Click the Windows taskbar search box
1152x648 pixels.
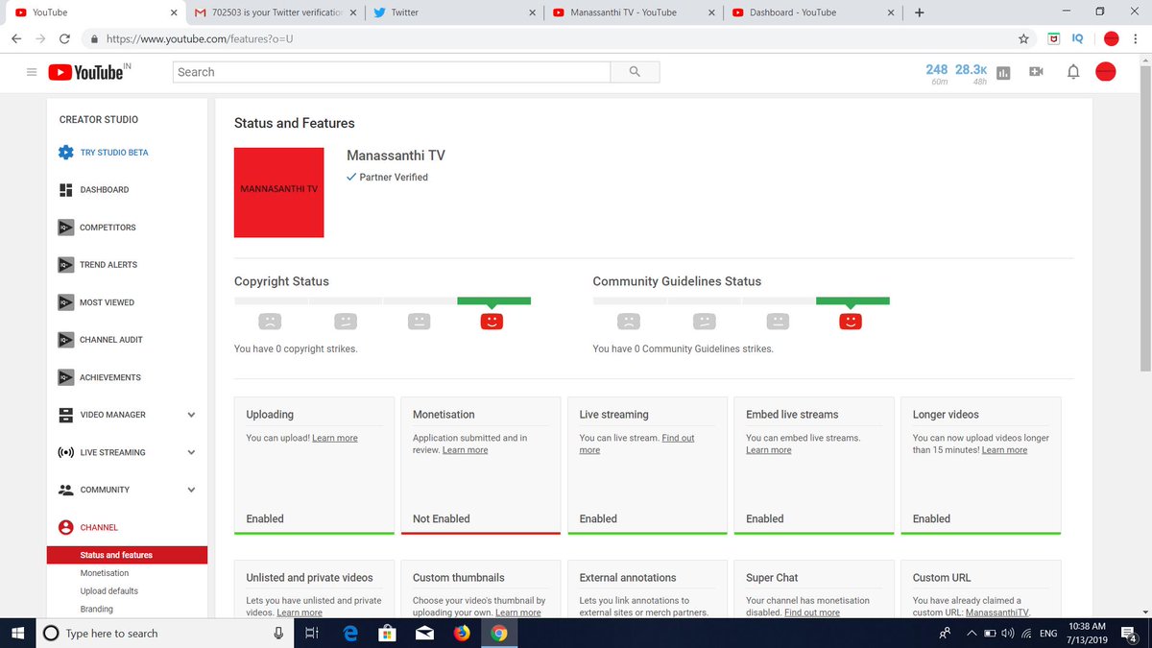coord(165,633)
